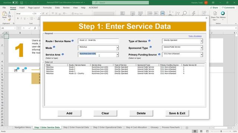Screen dimensions: 238x133
Task: Click the Delete button in the form
Action: [x=141, y=113]
